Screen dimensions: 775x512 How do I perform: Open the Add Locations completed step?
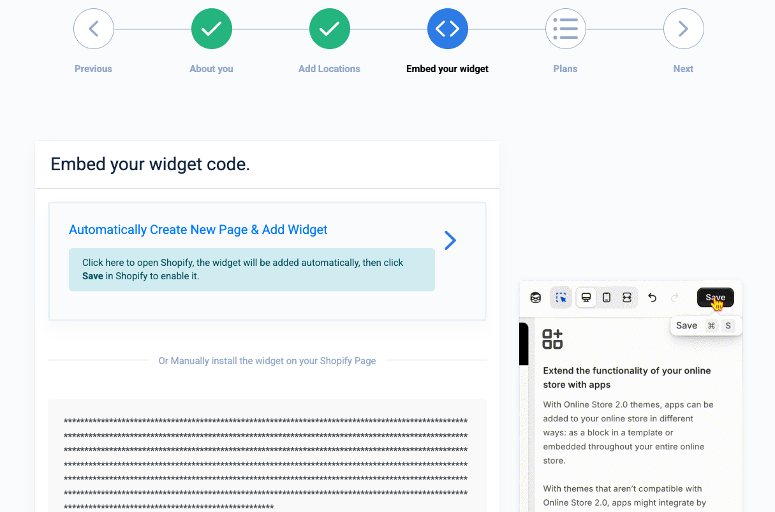pos(329,29)
